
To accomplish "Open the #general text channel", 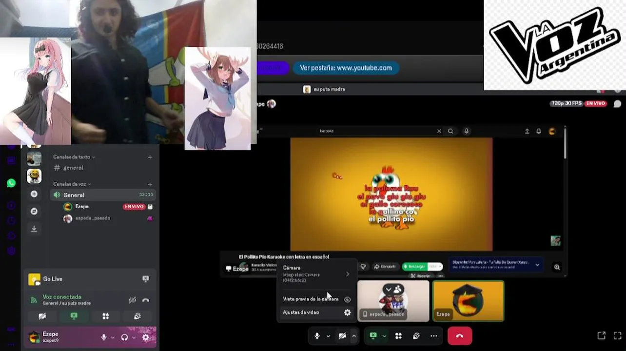I will [x=102, y=168].
